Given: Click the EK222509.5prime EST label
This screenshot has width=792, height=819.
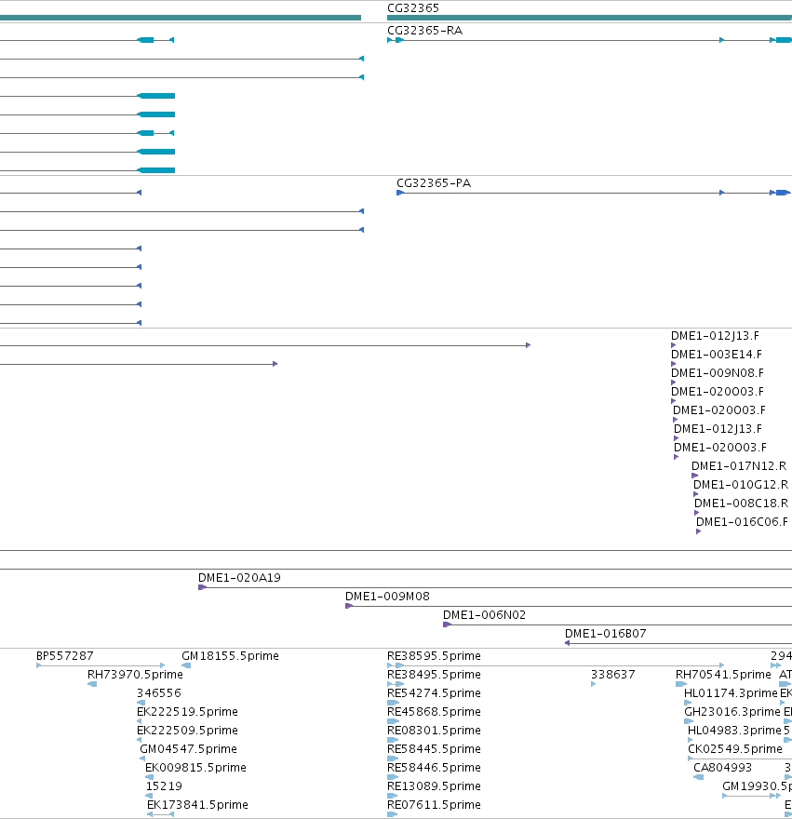Looking at the screenshot, I should 187,731.
